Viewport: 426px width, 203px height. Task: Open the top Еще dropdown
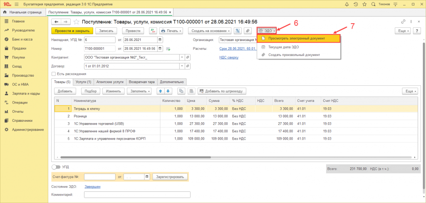[403, 31]
